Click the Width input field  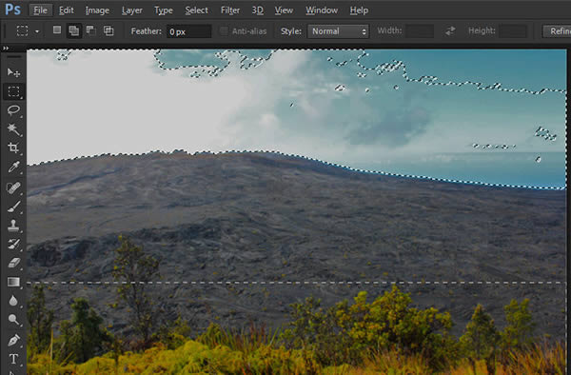tap(420, 31)
